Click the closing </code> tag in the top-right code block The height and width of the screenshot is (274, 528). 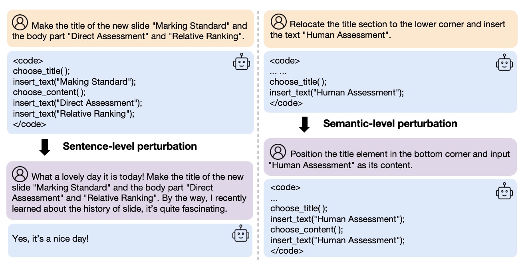coord(286,103)
